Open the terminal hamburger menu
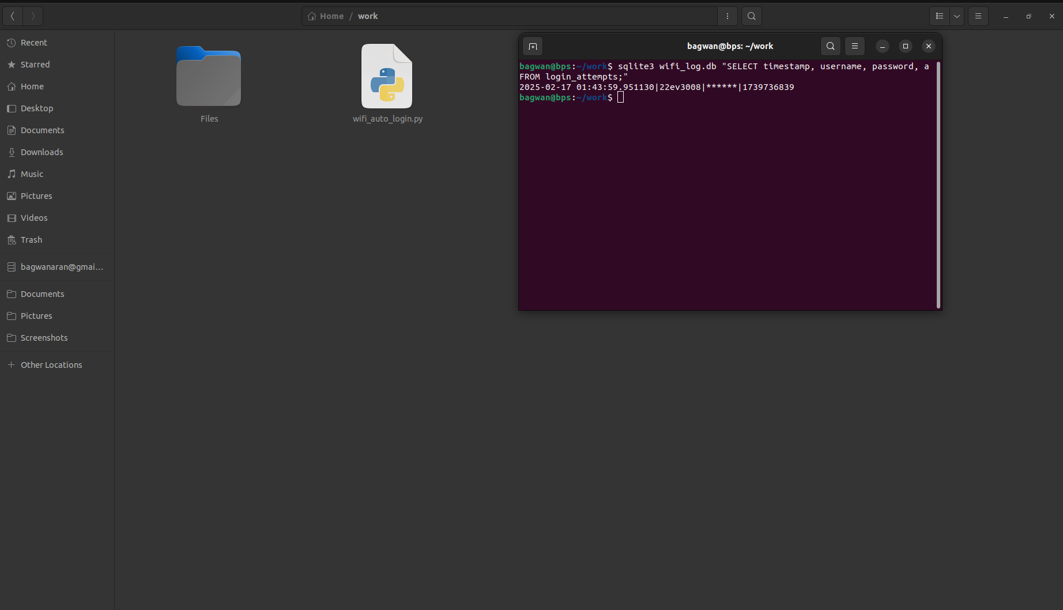This screenshot has height=610, width=1063. pyautogui.click(x=855, y=46)
